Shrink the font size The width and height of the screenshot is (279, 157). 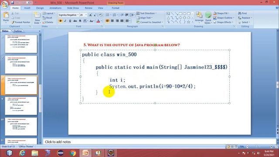tap(95, 15)
